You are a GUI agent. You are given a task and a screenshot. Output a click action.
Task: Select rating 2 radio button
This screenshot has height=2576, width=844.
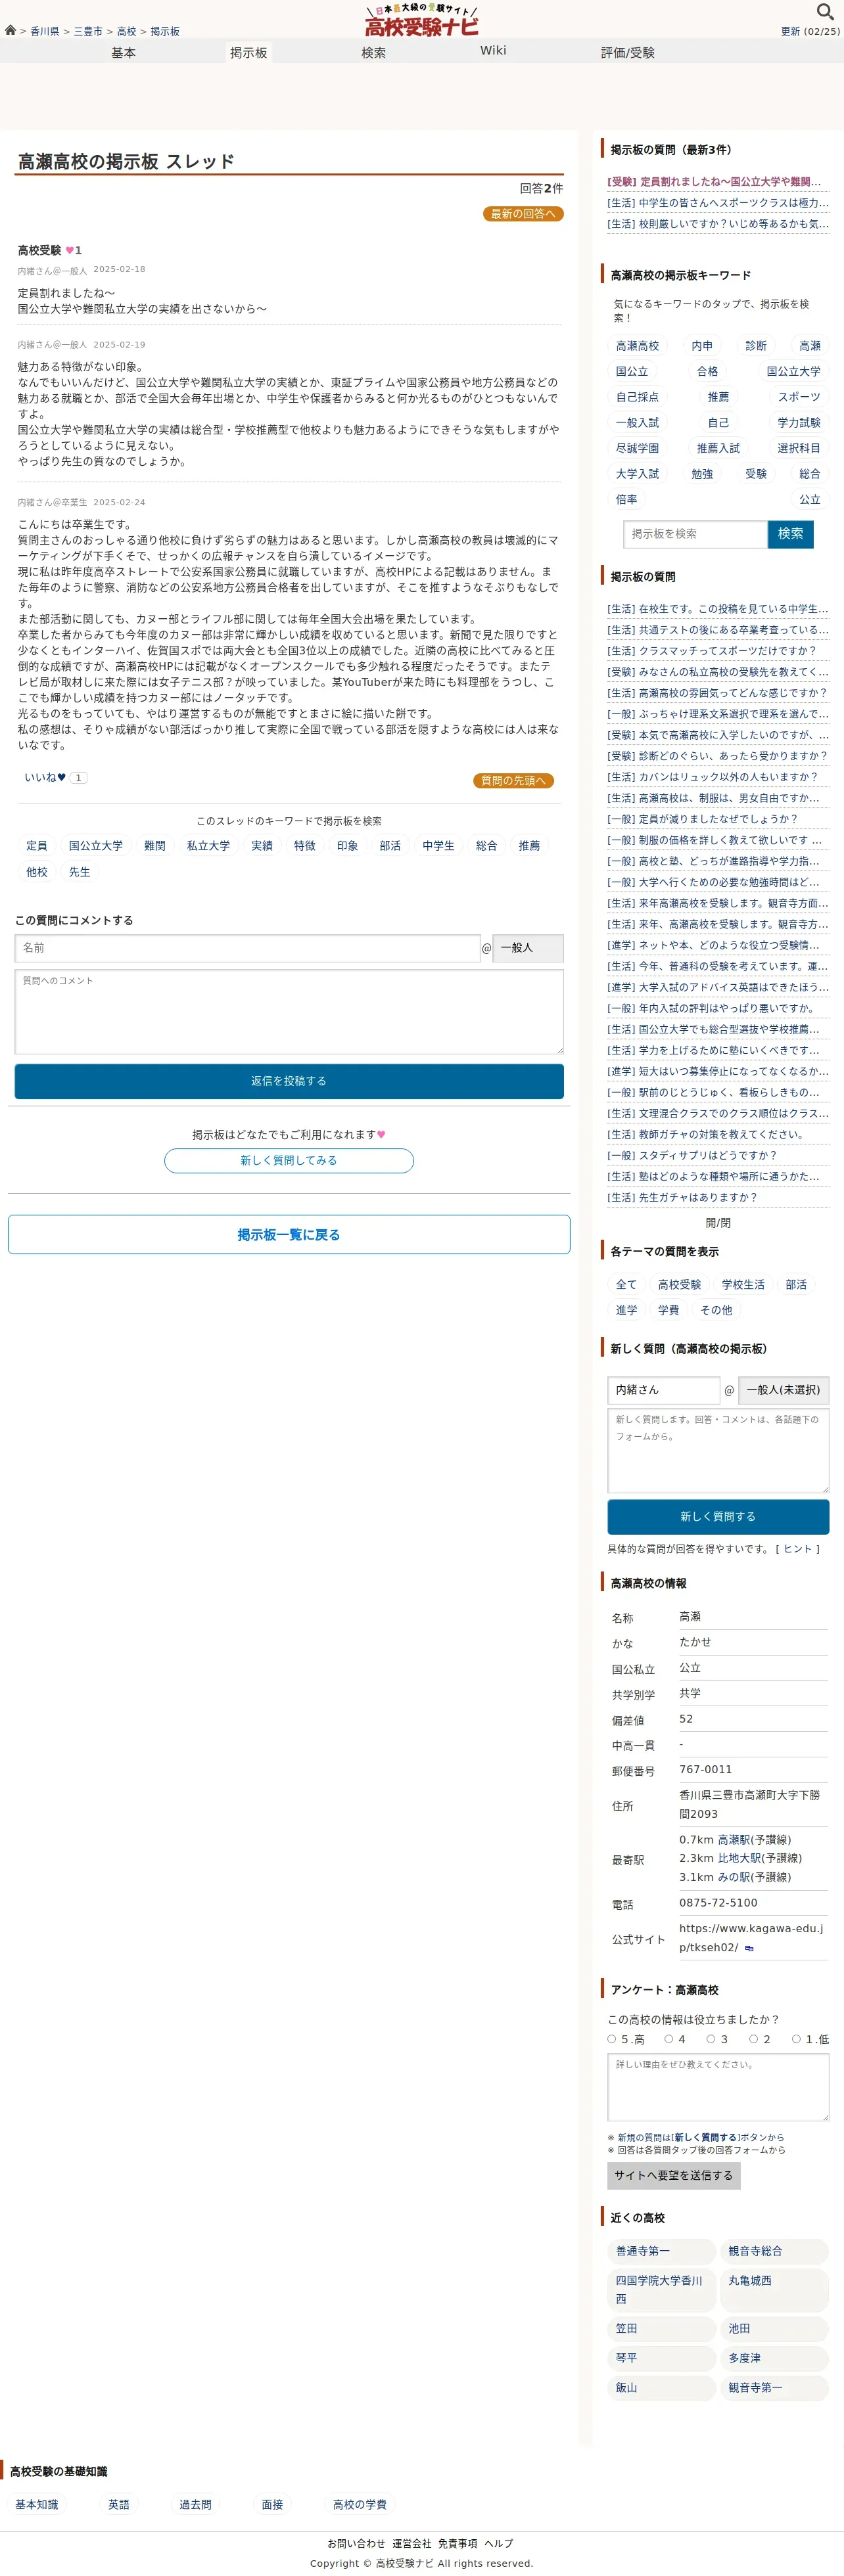click(754, 2039)
